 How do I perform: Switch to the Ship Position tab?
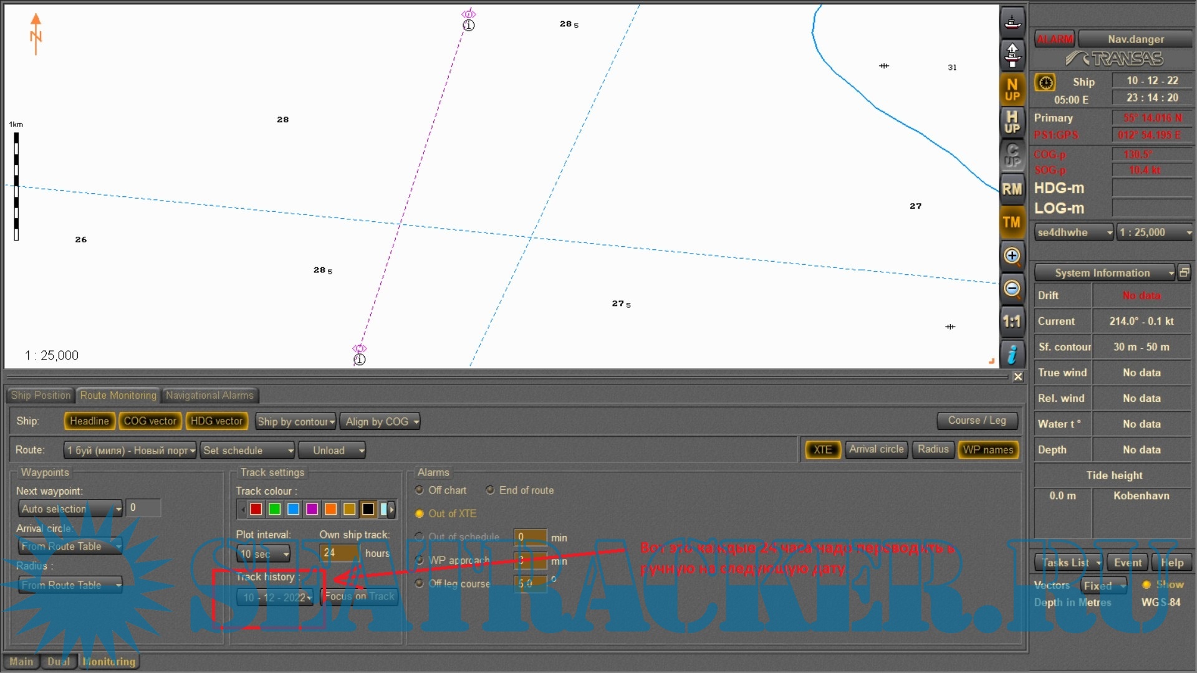[41, 396]
